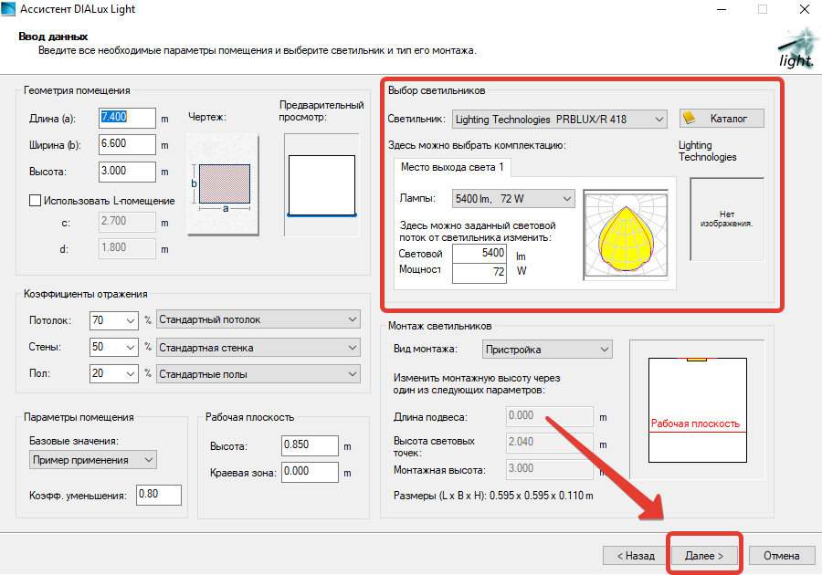The width and height of the screenshot is (822, 575).
Task: Open the Каталог luminaire catalog
Action: tap(722, 119)
